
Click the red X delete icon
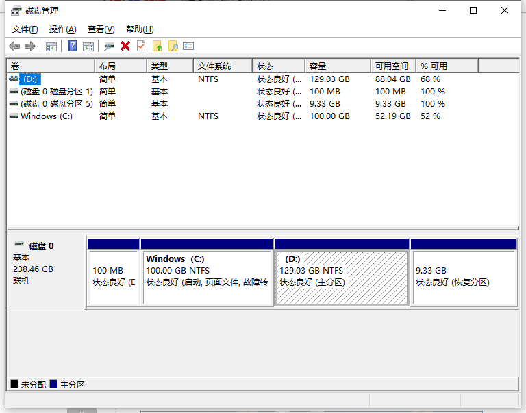coord(125,46)
